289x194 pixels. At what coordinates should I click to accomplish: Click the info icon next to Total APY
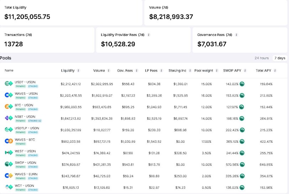(275, 70)
